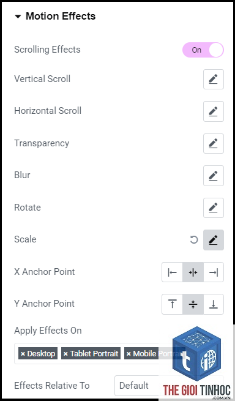Reset the Scale effect to default
The image size is (235, 401).
pyautogui.click(x=194, y=240)
